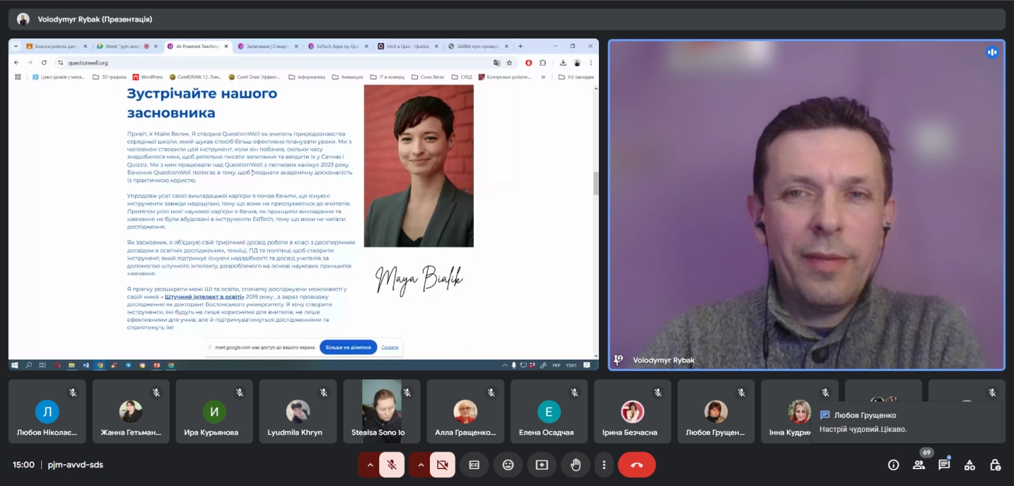
Task: Open the chat message from Любов Грущенко
Action: pos(907,422)
